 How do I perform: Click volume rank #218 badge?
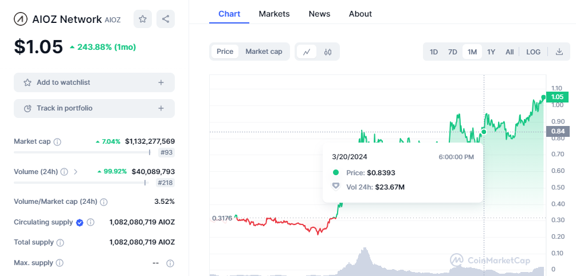pos(165,183)
